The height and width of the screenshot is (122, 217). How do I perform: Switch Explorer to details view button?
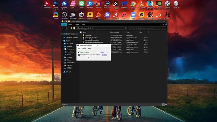(x=163, y=105)
